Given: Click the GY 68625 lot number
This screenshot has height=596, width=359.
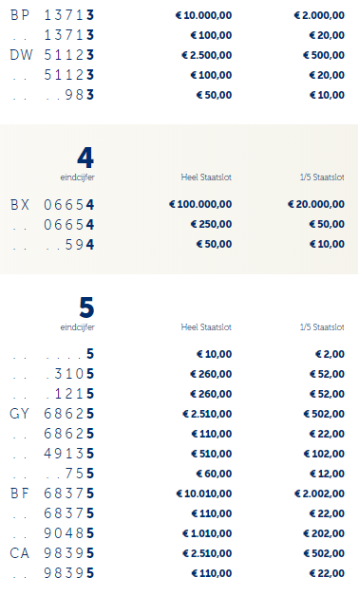Looking at the screenshot, I should pos(52,414).
